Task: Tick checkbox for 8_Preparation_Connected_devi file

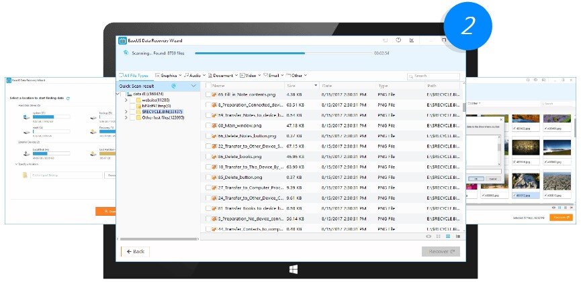Action: [208, 105]
